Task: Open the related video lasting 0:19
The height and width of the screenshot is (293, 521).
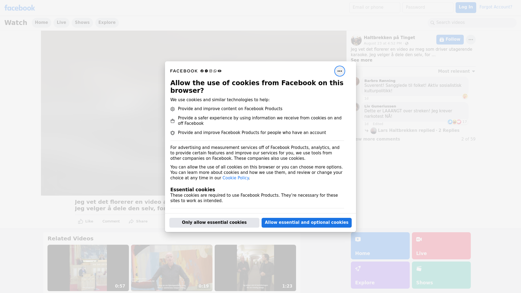Action: 172,268
